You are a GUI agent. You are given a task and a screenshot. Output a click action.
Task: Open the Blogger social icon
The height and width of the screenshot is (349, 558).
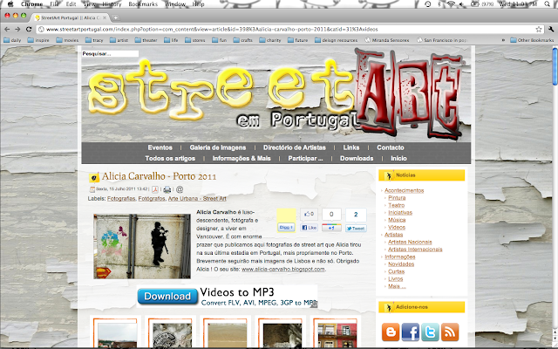[x=391, y=332]
